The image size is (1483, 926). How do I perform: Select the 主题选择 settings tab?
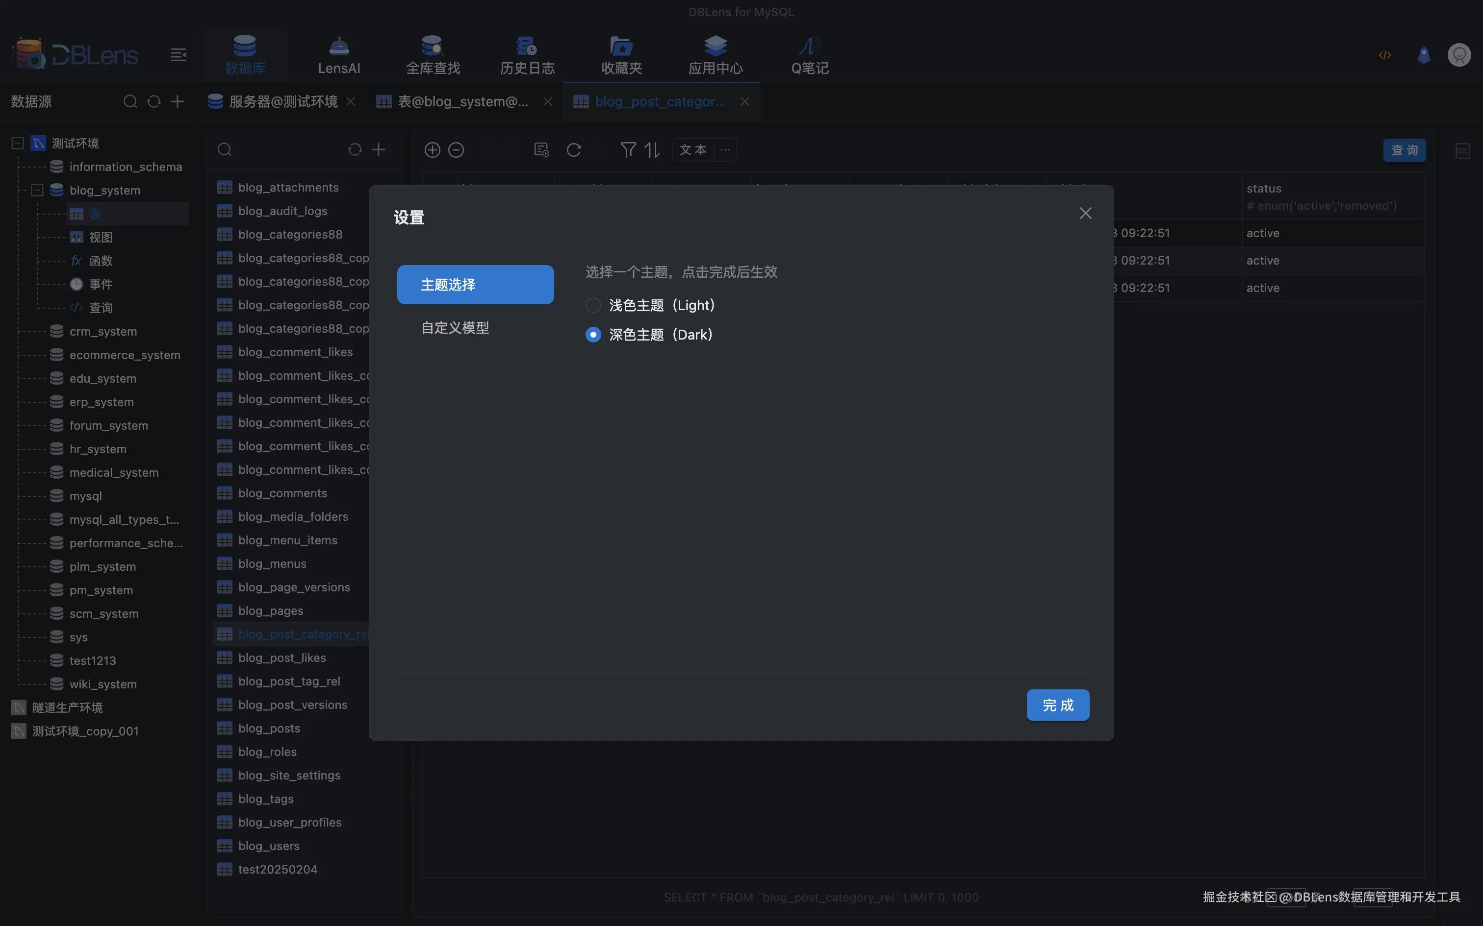(x=475, y=284)
